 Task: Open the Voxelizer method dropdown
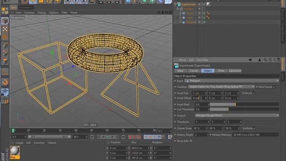click(x=222, y=87)
